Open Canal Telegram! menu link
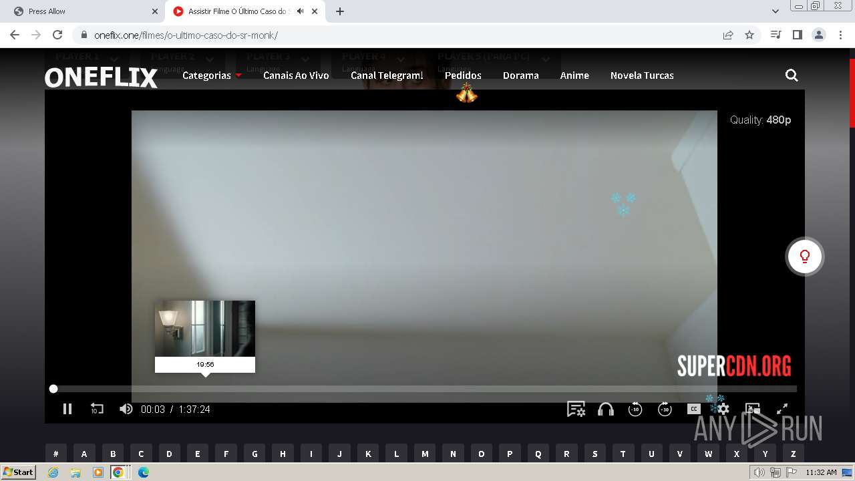 point(387,75)
